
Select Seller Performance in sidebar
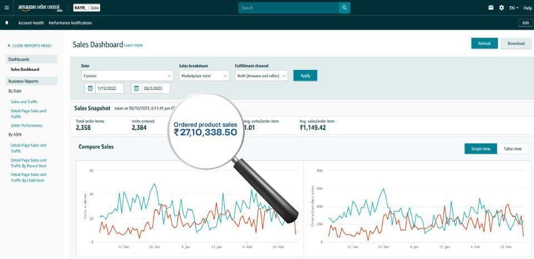[27, 125]
